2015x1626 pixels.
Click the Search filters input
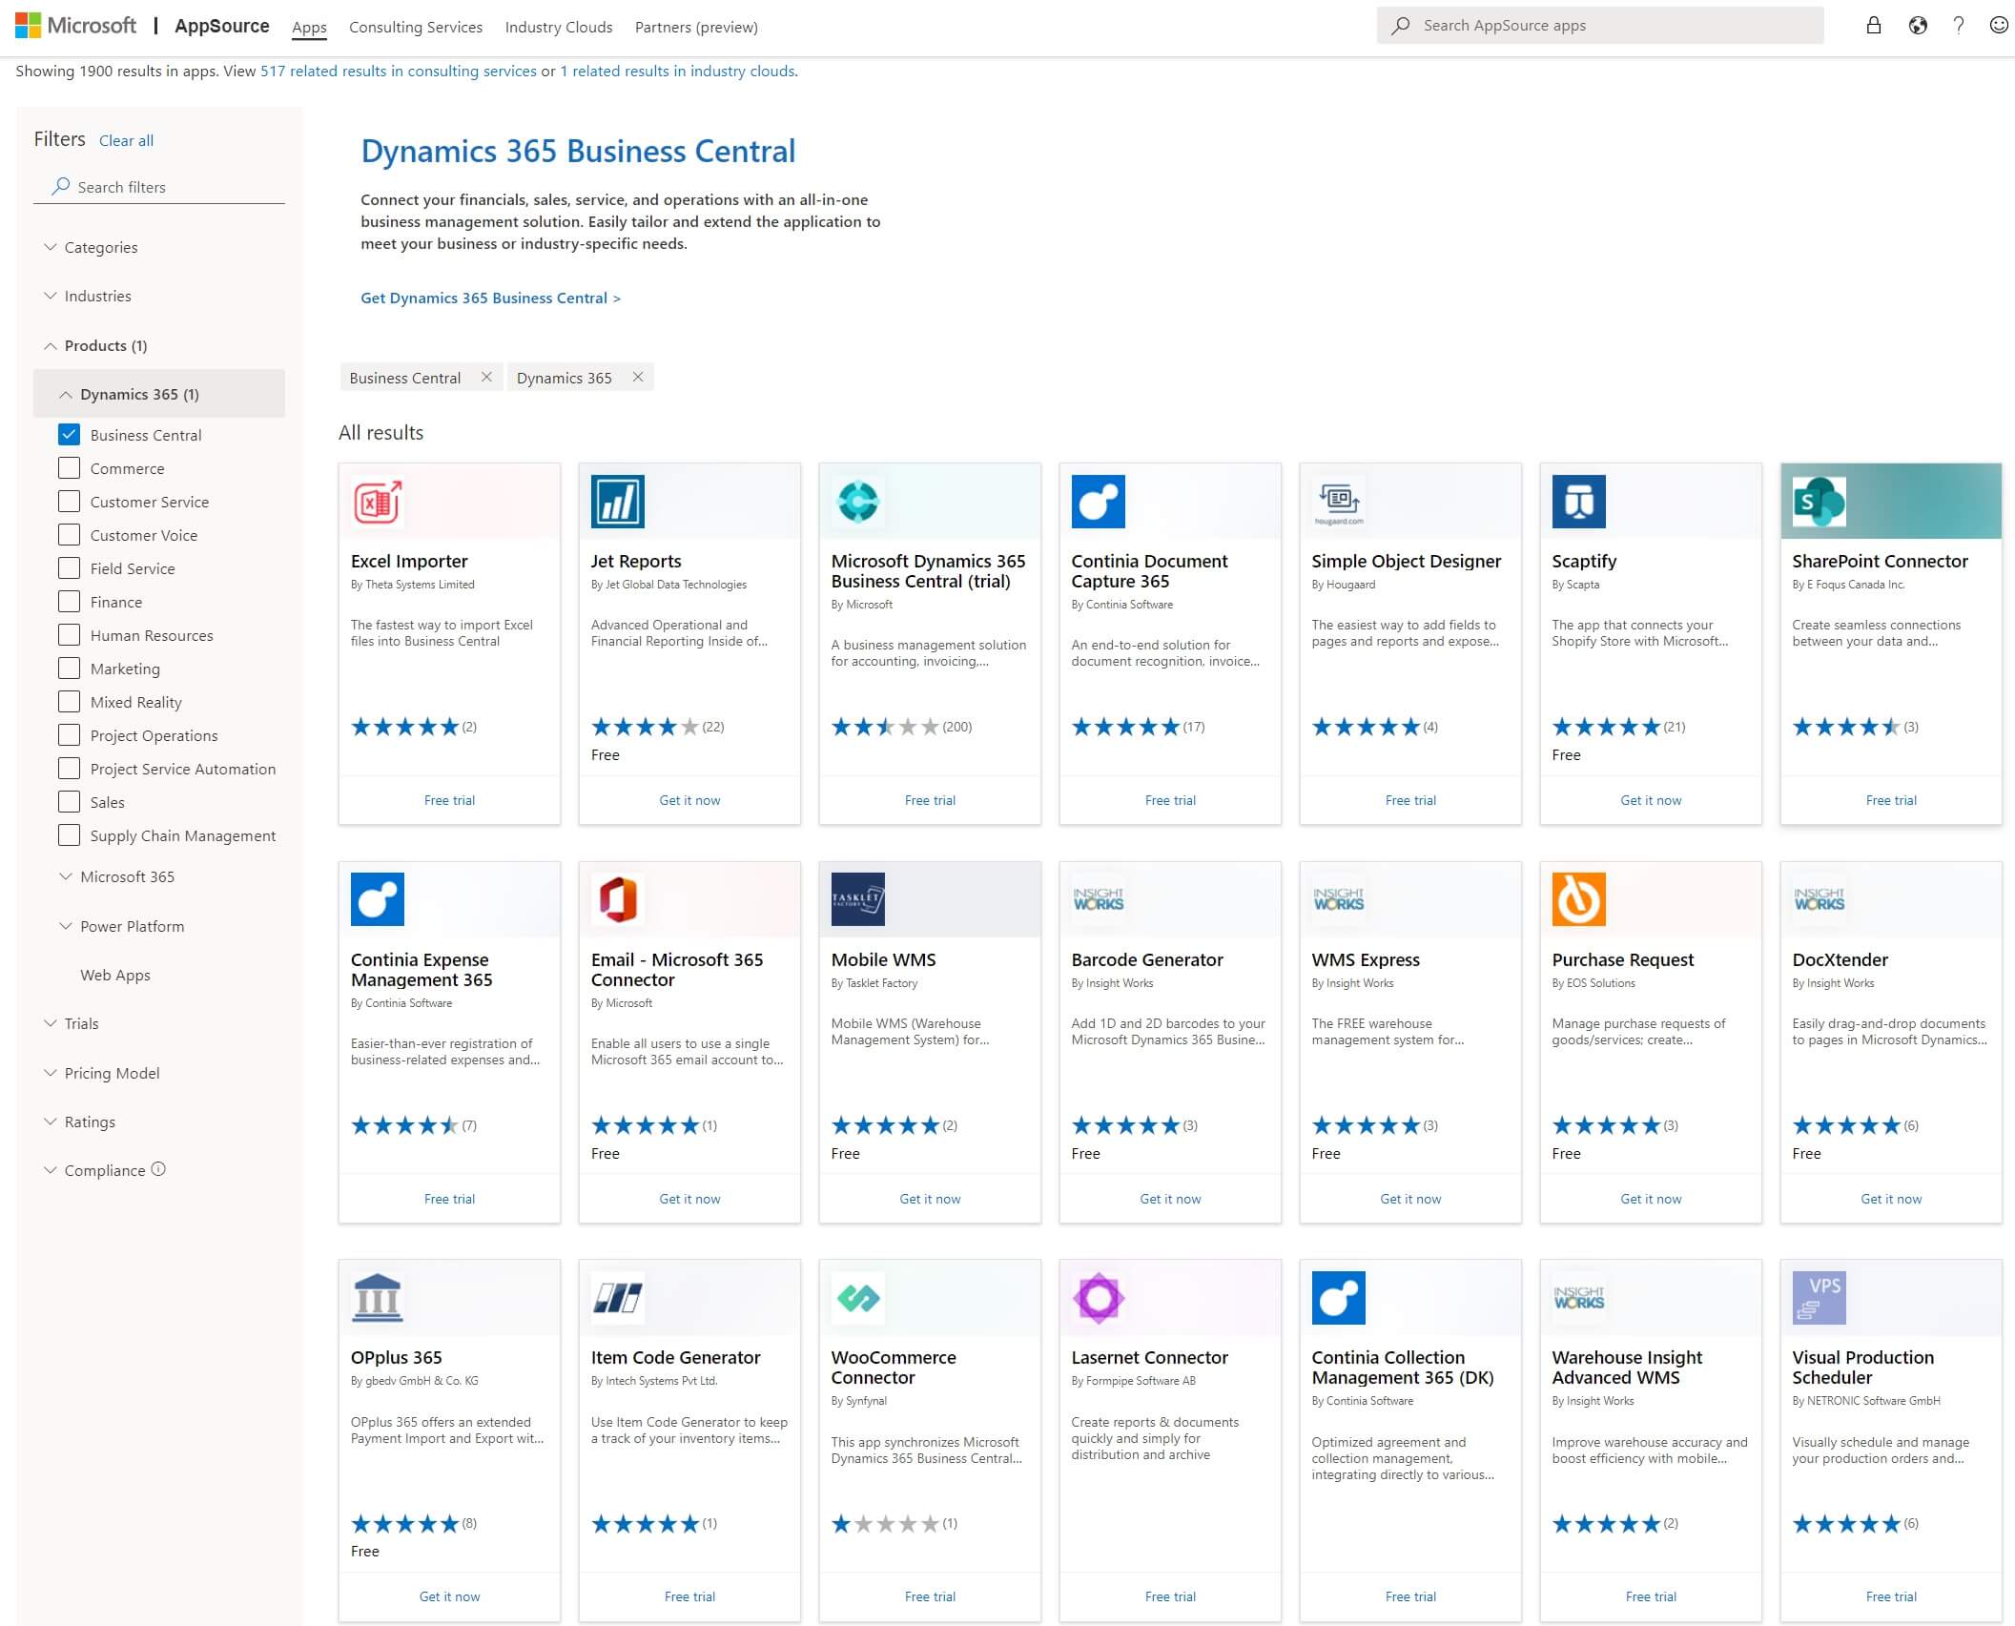point(159,187)
